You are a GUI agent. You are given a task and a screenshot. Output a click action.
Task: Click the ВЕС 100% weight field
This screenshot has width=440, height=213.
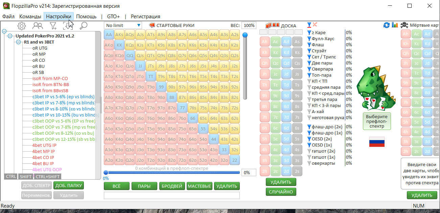pos(249,25)
